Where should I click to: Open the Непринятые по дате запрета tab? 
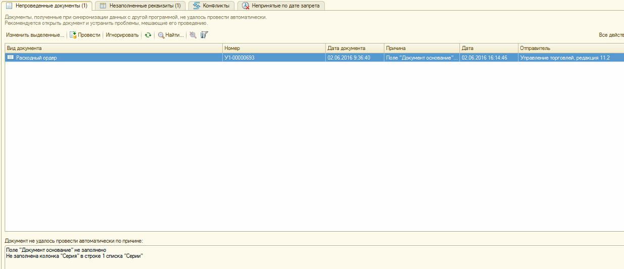coord(281,6)
